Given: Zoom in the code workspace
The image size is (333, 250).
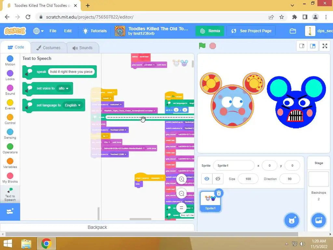Looking at the screenshot, I should click(x=181, y=179).
